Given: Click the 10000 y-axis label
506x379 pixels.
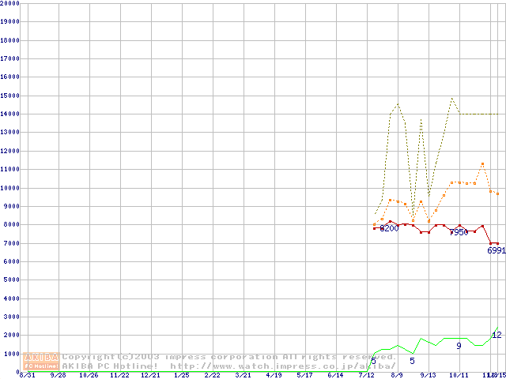Looking at the screenshot, I should [10, 188].
